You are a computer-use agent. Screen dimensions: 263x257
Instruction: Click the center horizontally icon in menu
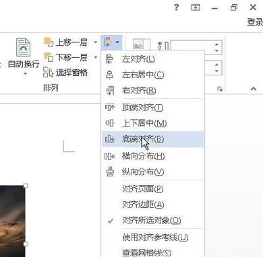109,75
